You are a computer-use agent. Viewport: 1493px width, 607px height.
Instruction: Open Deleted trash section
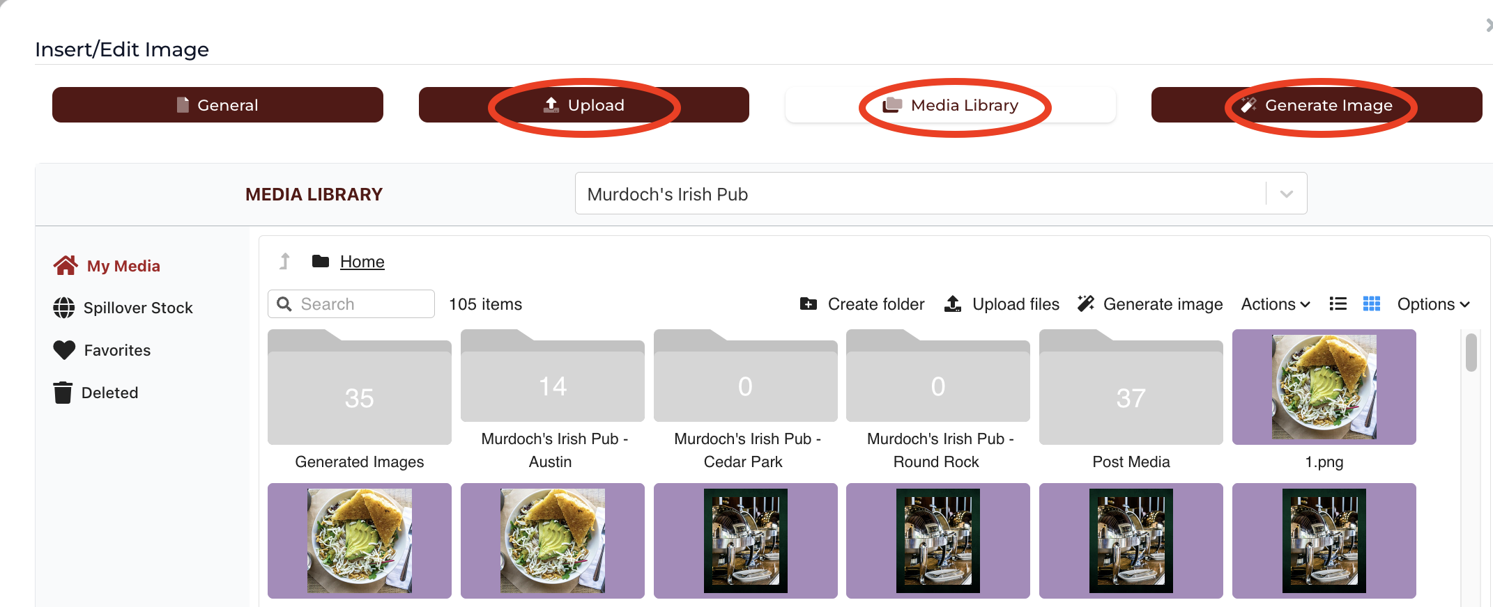(96, 393)
